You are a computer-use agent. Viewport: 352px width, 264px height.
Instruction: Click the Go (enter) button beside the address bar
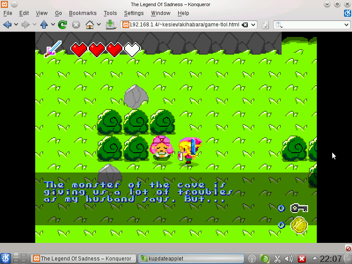pos(265,25)
